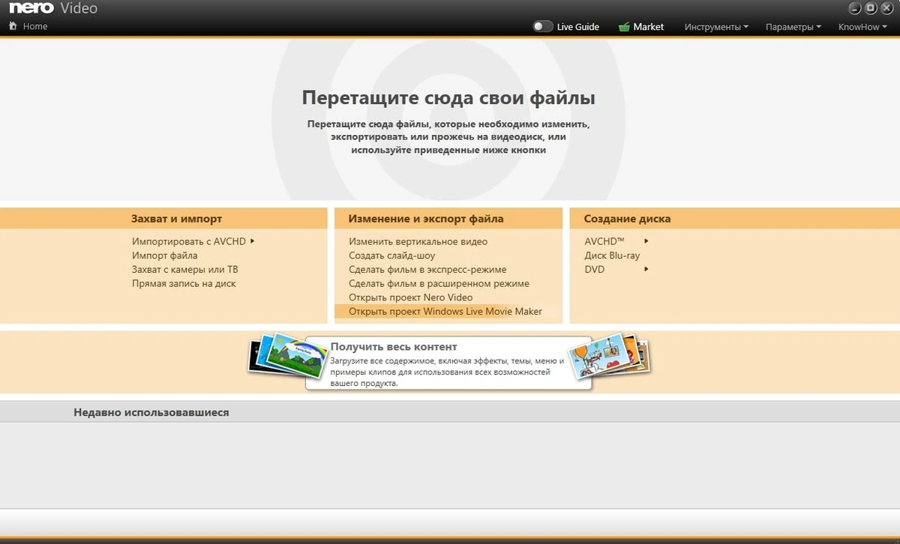
Task: Select the DVD disc option text
Action: point(594,269)
